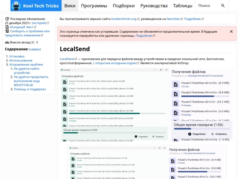Screen dimensions: 239x179
Task: Click the file icon beside the 24.2 MB item in the first screenshot
Action: 176,103
